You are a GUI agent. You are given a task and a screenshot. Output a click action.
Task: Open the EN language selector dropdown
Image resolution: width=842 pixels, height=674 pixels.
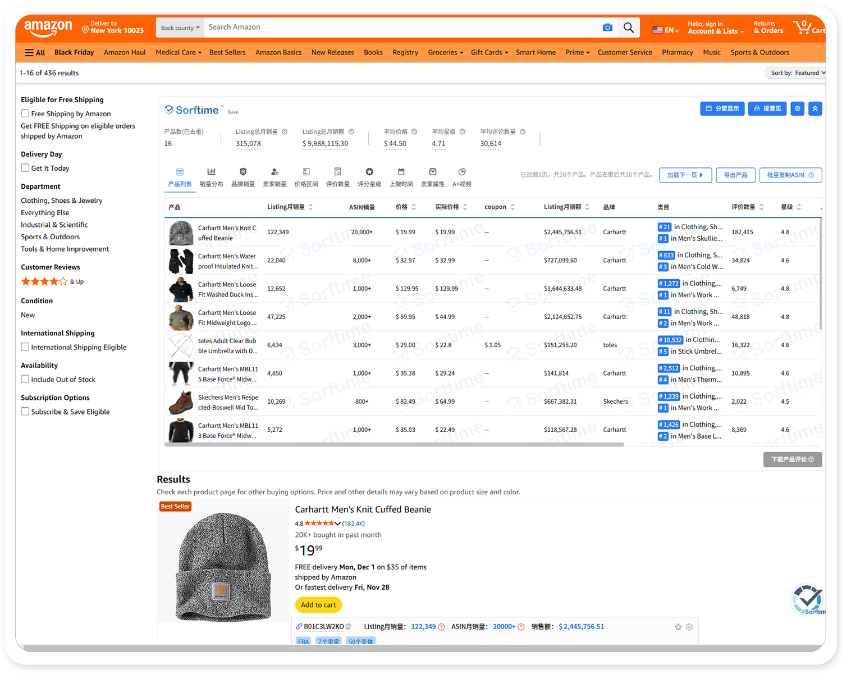pyautogui.click(x=666, y=30)
